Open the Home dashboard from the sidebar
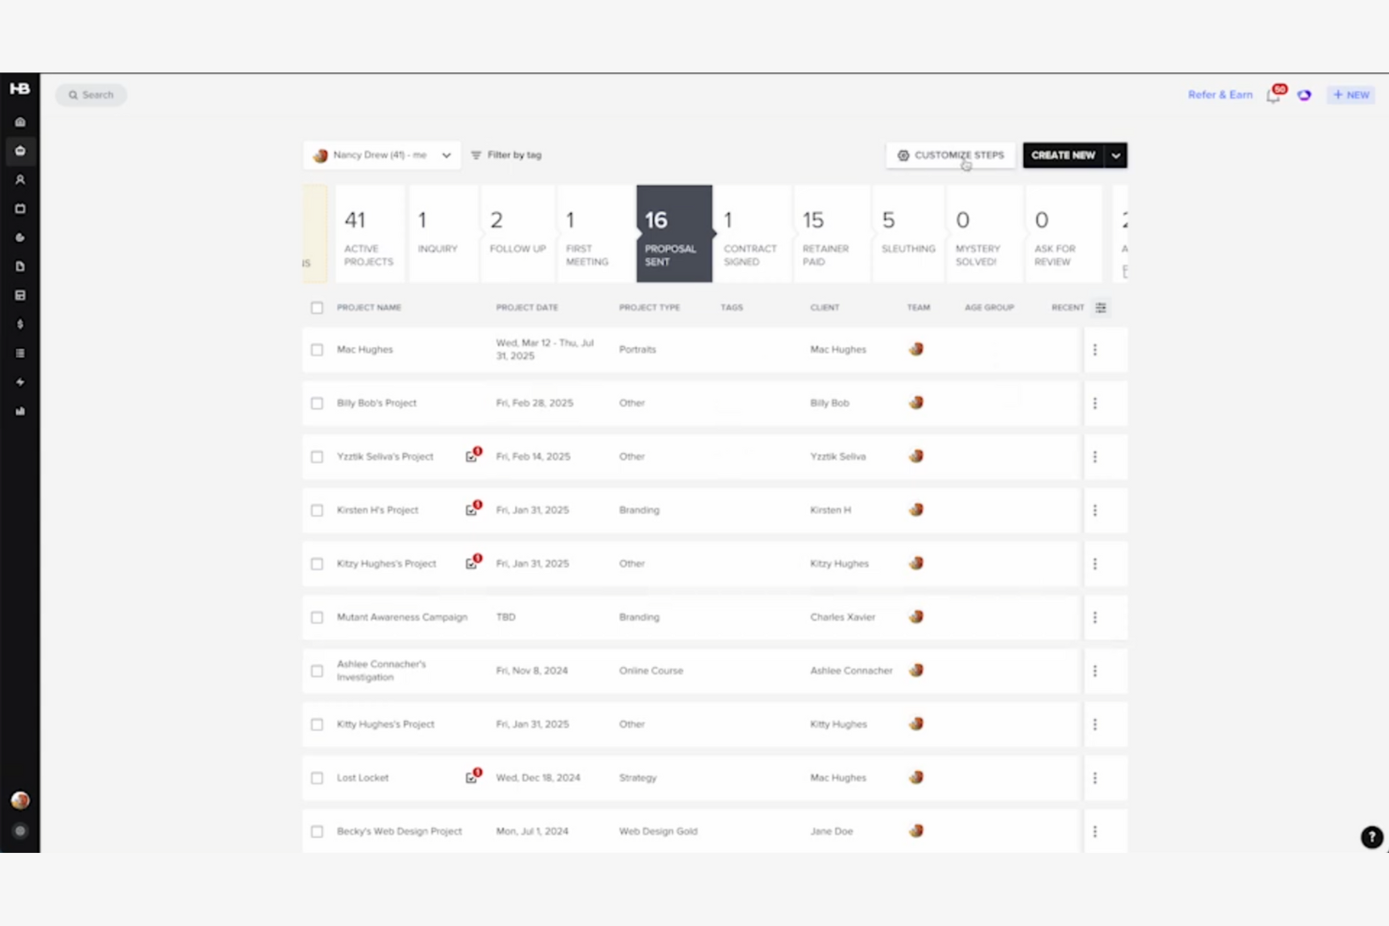The height and width of the screenshot is (926, 1389). click(20, 121)
